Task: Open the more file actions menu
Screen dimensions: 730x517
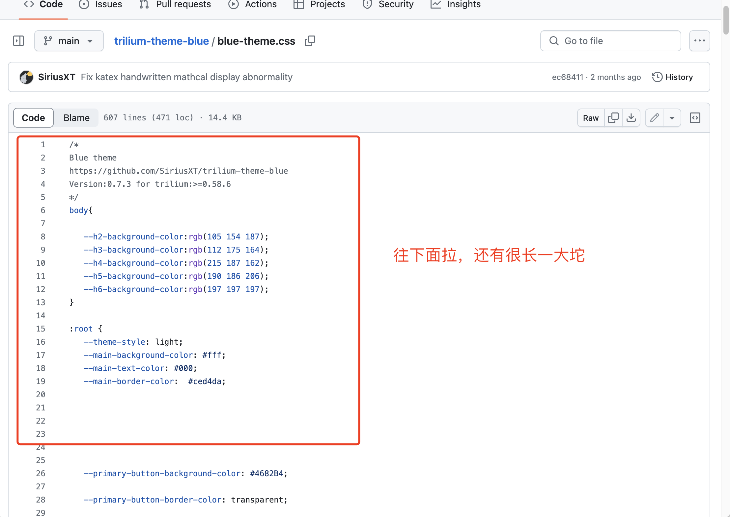Action: (699, 41)
